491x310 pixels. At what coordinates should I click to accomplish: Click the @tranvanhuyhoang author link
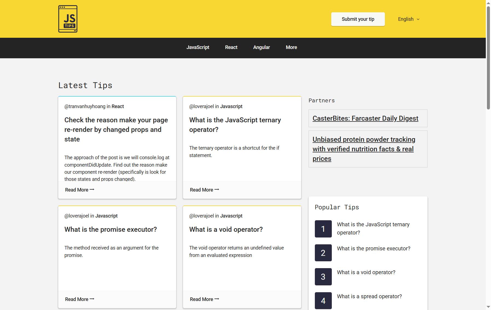[x=85, y=106]
